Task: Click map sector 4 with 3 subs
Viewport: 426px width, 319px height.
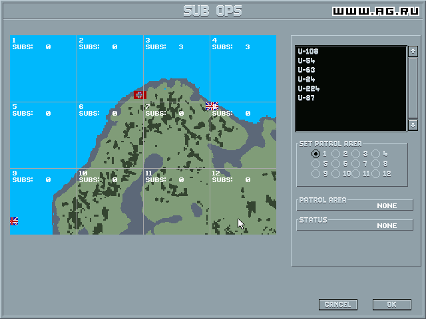Action: [243, 68]
